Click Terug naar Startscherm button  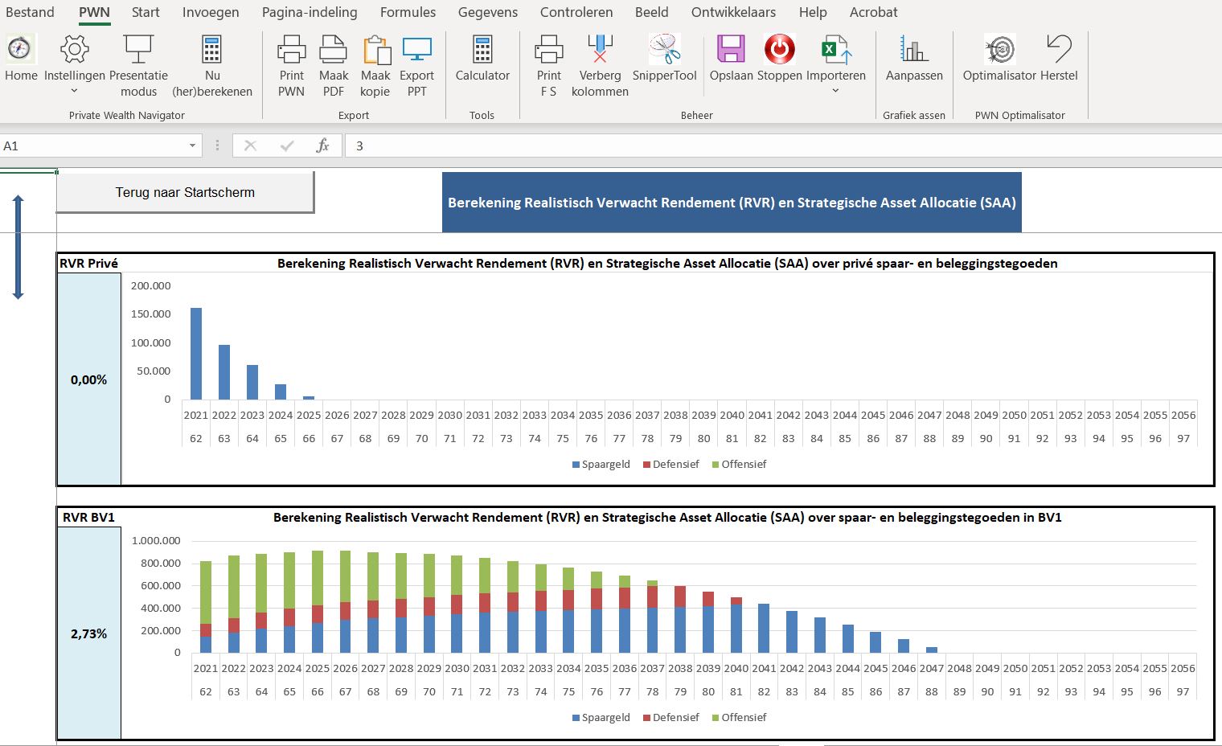(x=185, y=193)
